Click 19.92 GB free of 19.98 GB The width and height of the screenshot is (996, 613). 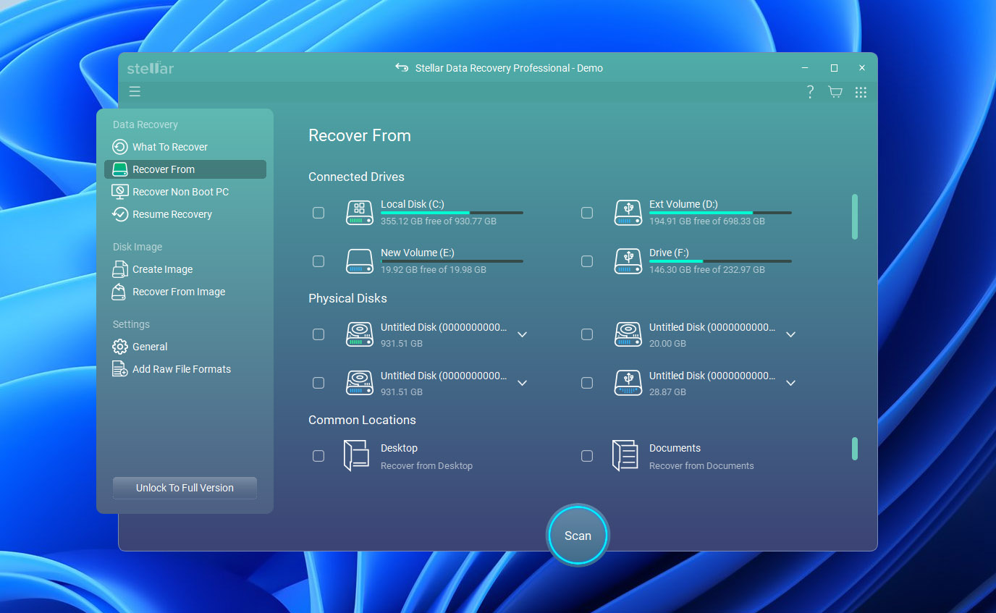(434, 269)
